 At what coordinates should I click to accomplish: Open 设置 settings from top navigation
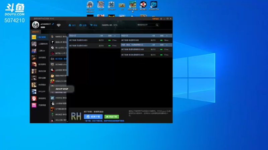click(x=83, y=25)
